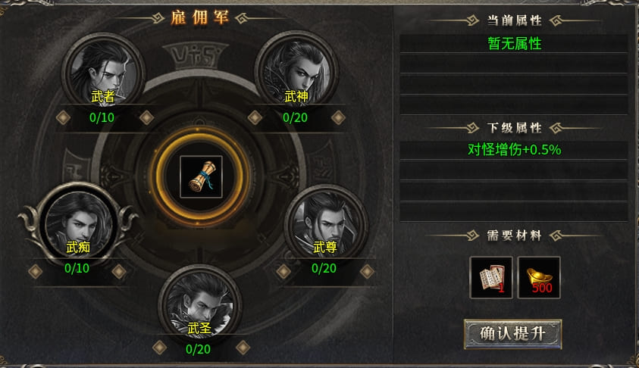639x368 pixels.
Task: Select the 武尊 mercenary portrait
Action: (325, 224)
